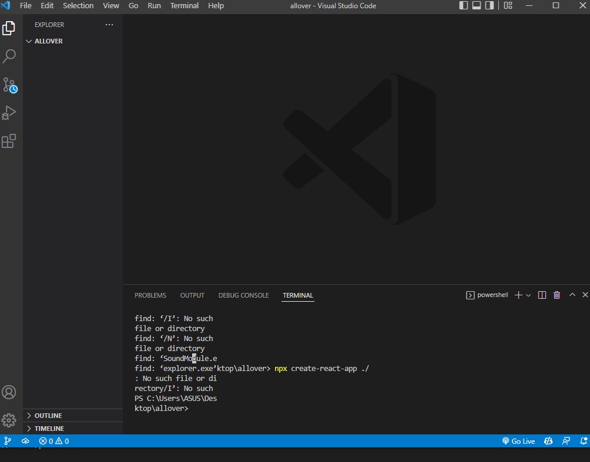Open the Selection menu
The image size is (590, 462).
pos(78,6)
